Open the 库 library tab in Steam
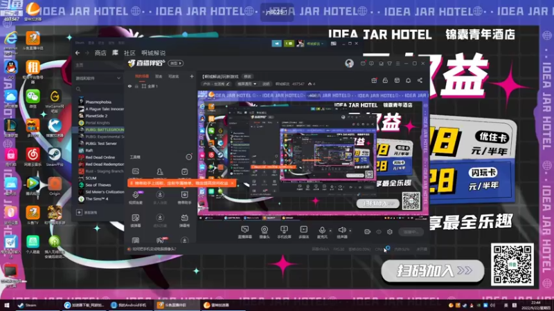Image resolution: width=554 pixels, height=311 pixels. (x=115, y=53)
